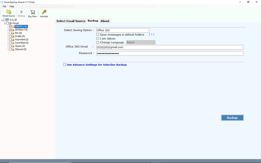The image size is (261, 163).
Task: Select the INBOX (15) tree label
Action: 21,26
